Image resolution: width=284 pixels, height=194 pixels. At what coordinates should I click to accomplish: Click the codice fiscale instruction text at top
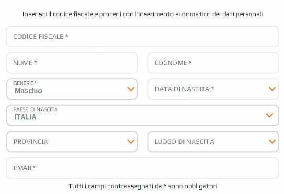pyautogui.click(x=143, y=14)
